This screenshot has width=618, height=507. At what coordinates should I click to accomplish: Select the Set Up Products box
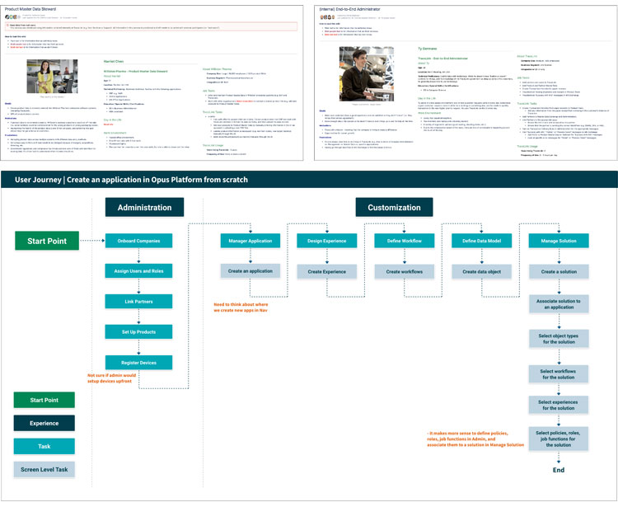point(138,331)
